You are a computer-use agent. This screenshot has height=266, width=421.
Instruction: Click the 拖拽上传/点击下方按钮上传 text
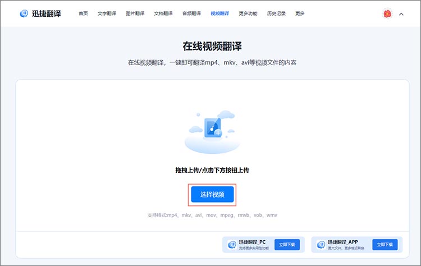212,170
